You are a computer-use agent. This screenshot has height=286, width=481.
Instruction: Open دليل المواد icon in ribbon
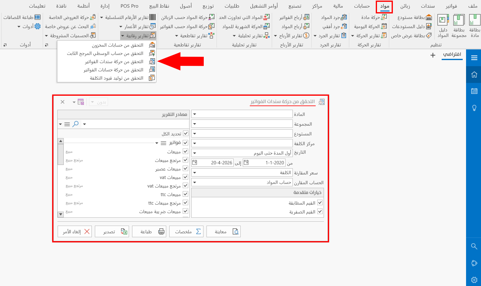coord(443,26)
